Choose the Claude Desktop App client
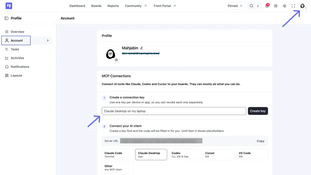The width and height of the screenshot is (311, 175). [x=151, y=155]
